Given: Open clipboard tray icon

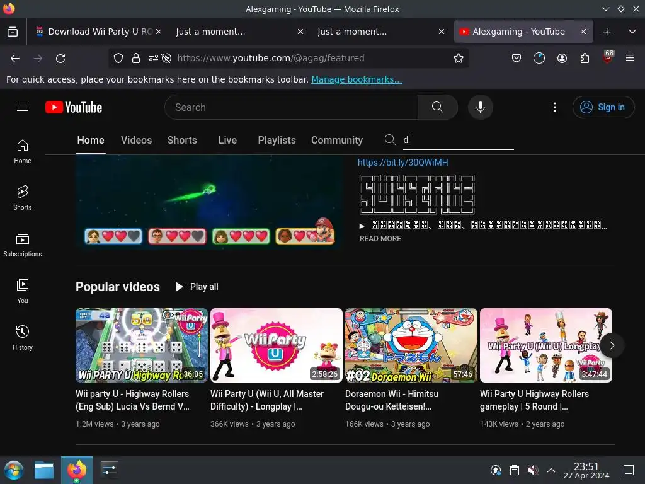Looking at the screenshot, I should (514, 470).
